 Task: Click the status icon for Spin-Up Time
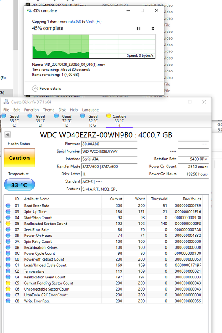[8, 211]
